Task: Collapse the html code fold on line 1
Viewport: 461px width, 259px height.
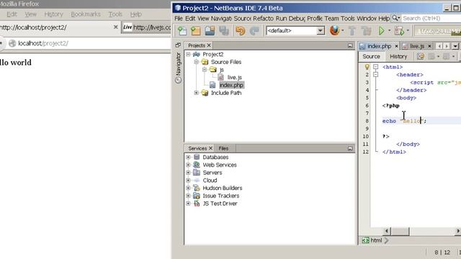Action: [375, 67]
